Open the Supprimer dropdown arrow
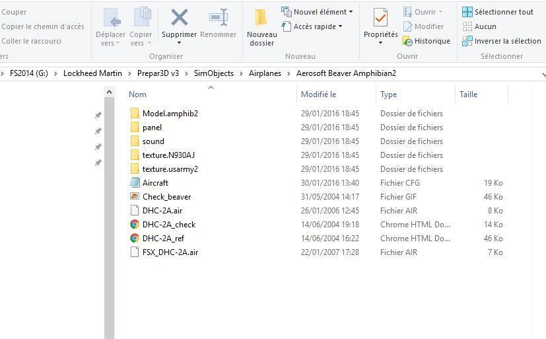Viewport: 546px width, 339px height. tap(180, 43)
